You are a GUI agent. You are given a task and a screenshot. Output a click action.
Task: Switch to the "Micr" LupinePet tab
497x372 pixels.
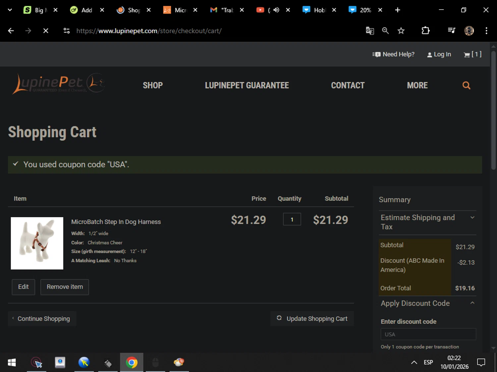tap(175, 10)
